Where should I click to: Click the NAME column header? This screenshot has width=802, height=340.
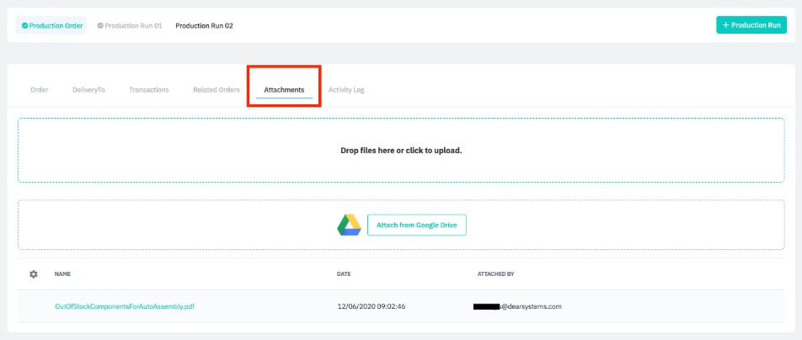click(62, 274)
